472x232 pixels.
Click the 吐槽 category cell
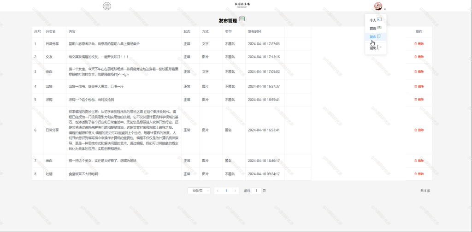coord(49,174)
